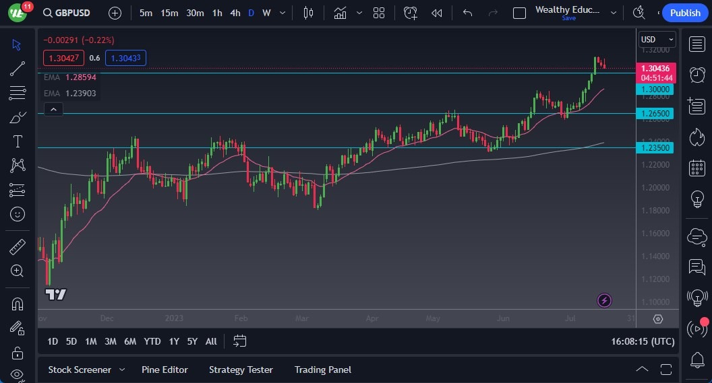The height and width of the screenshot is (383, 712).
Task: Toggle lock all drawing tools
Action: coord(18,353)
